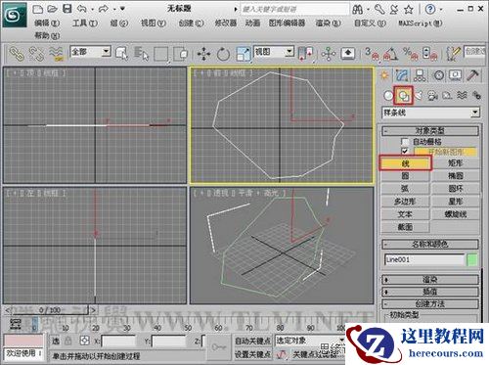
Task: Click the Favorites star icon in the title bar
Action: (409, 10)
